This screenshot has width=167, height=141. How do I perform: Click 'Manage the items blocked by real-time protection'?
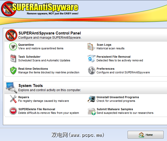click(49, 73)
